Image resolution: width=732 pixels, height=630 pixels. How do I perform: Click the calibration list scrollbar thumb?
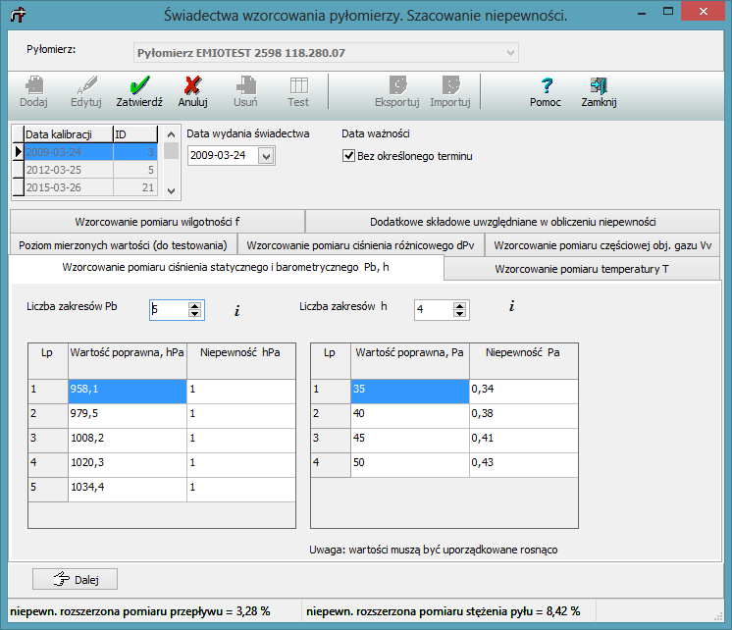pyautogui.click(x=172, y=151)
